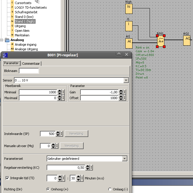The image size is (193, 193).
Task: Switch to the Parameter tab
Action: click(11, 63)
